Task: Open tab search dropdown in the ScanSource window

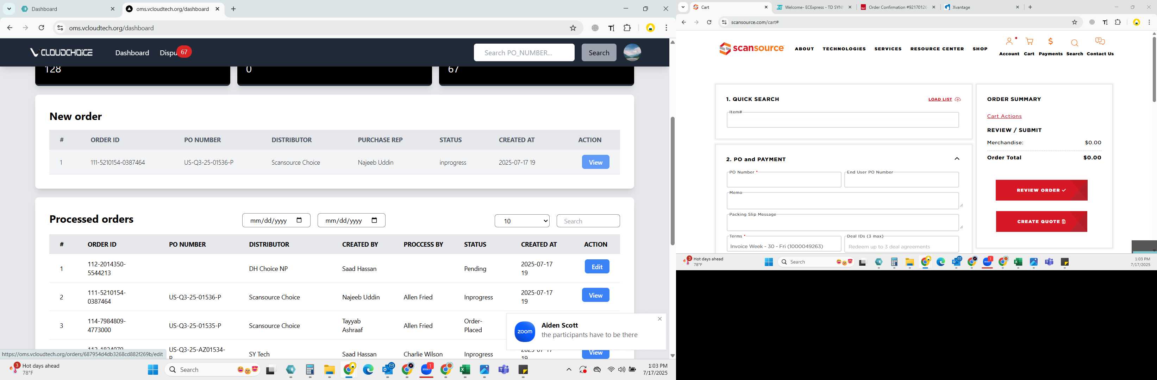Action: [683, 7]
